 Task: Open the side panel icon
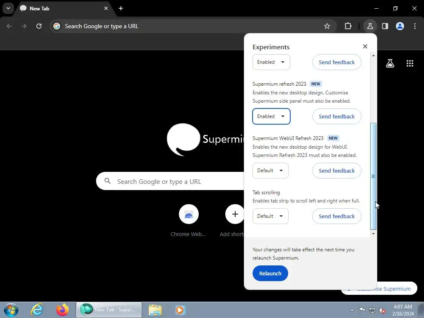click(385, 26)
